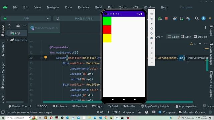Open the File menu
This screenshot has width=214, height=120.
pos(15,7)
